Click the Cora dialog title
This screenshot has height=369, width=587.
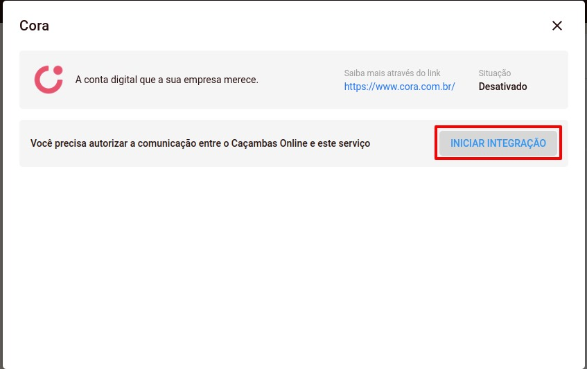coord(34,26)
